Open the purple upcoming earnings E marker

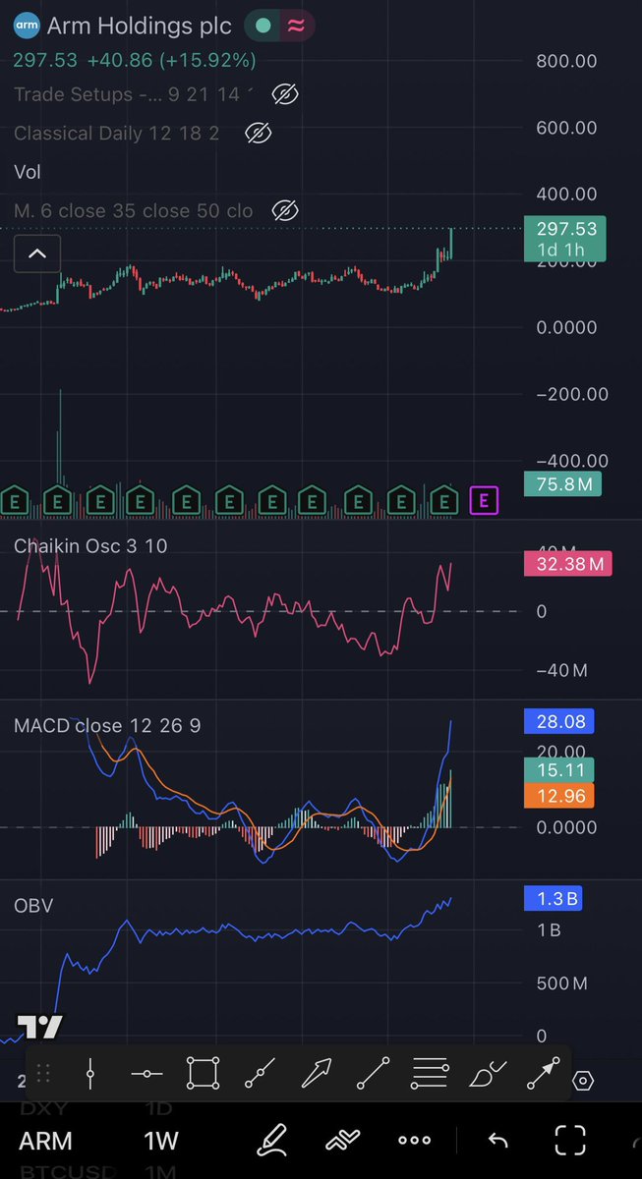click(484, 501)
